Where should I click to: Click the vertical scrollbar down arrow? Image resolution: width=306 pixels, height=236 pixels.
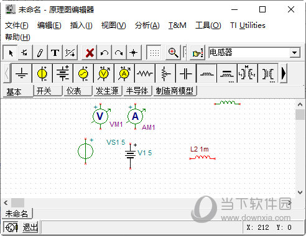[300, 193]
